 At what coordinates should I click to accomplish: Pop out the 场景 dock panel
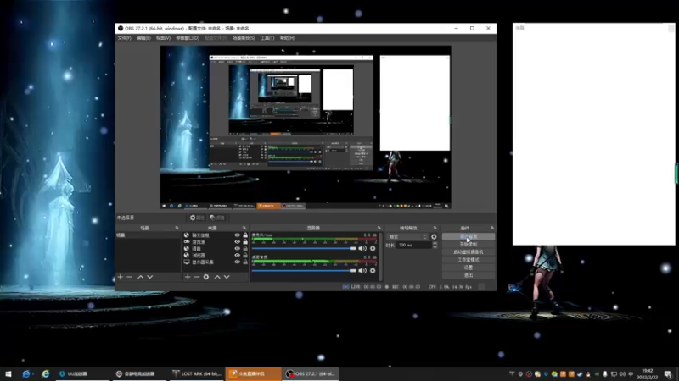pos(177,228)
